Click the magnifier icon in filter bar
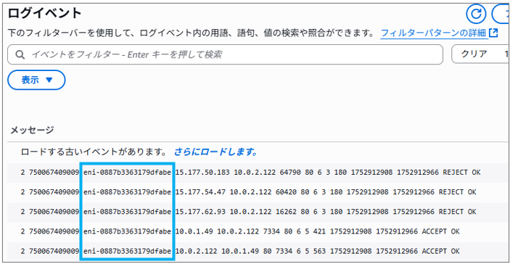This screenshot has width=510, height=264. click(x=20, y=54)
